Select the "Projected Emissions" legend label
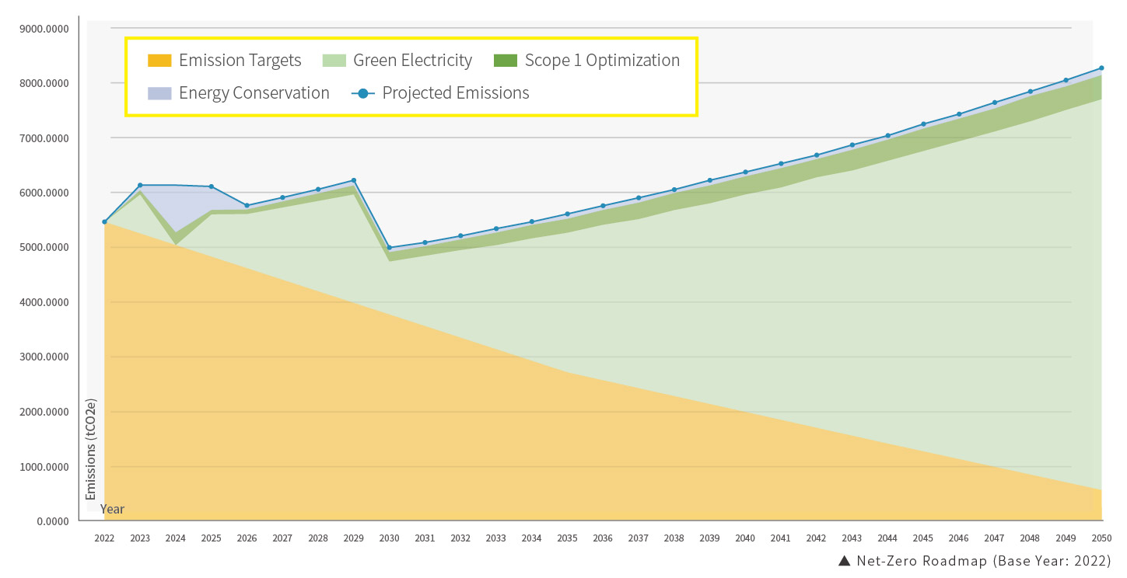The width and height of the screenshot is (1127, 578). point(456,93)
